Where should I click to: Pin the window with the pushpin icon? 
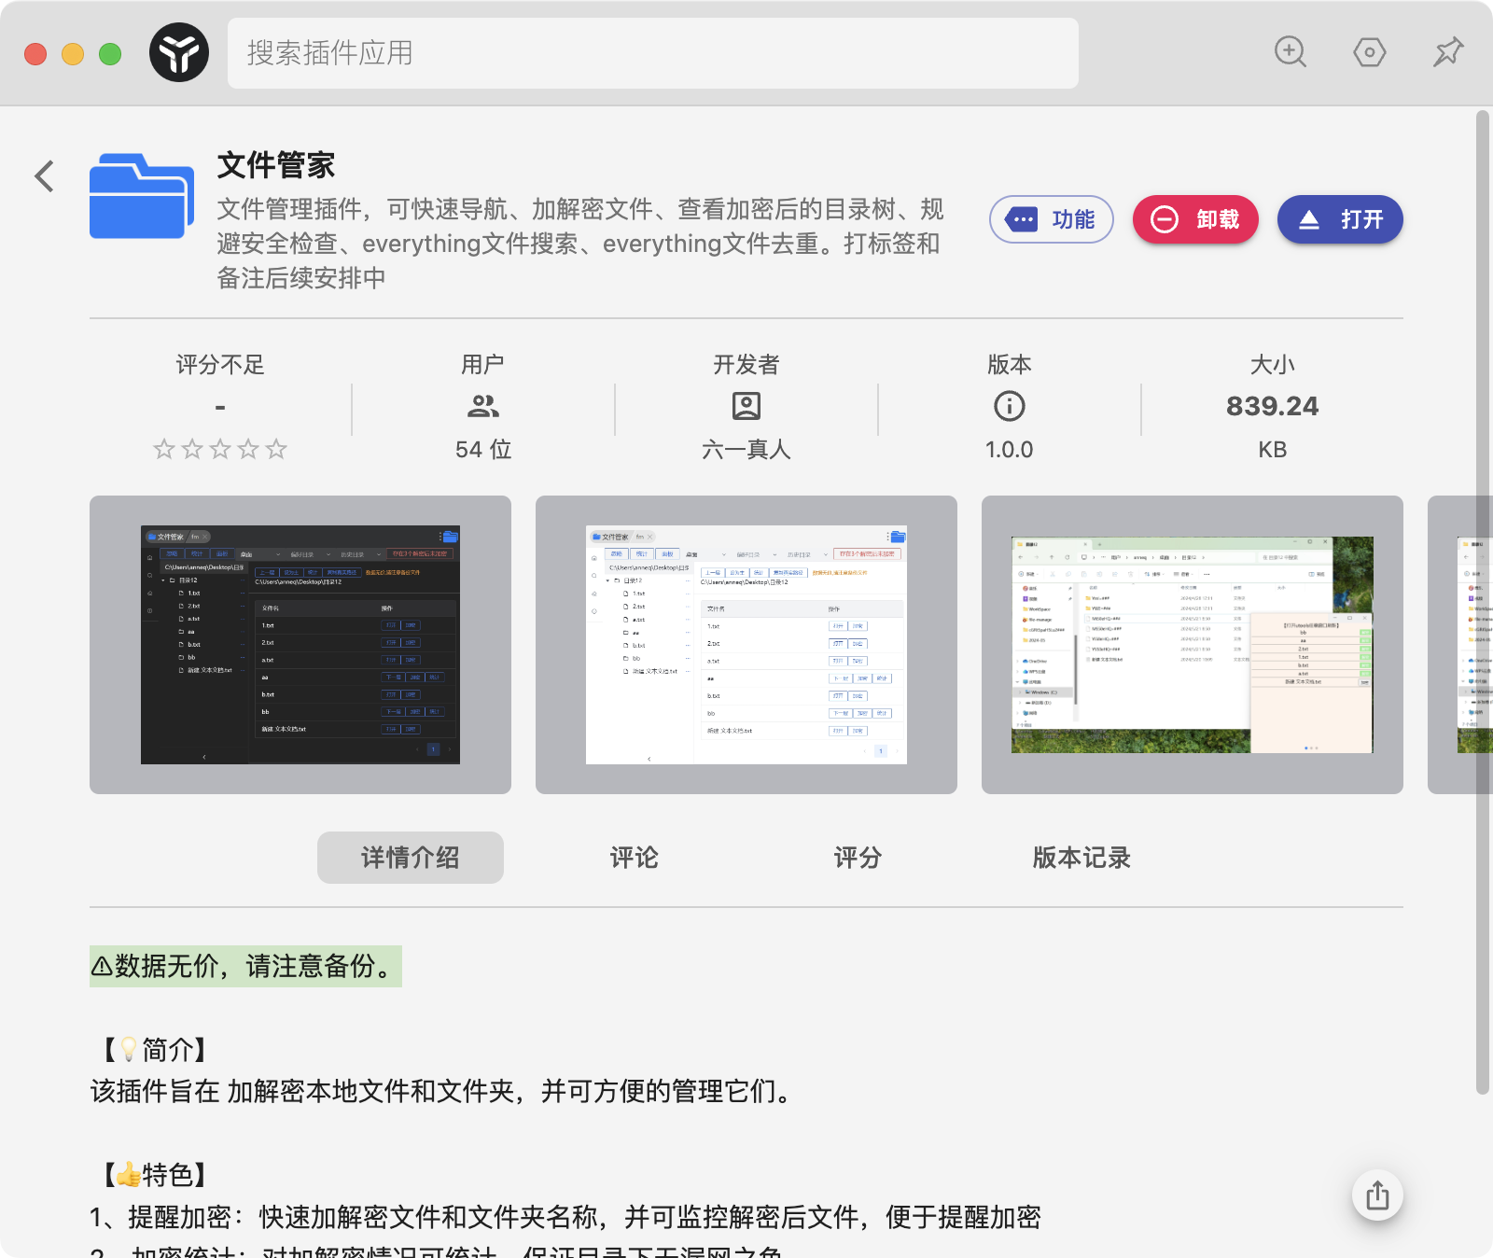(1448, 52)
